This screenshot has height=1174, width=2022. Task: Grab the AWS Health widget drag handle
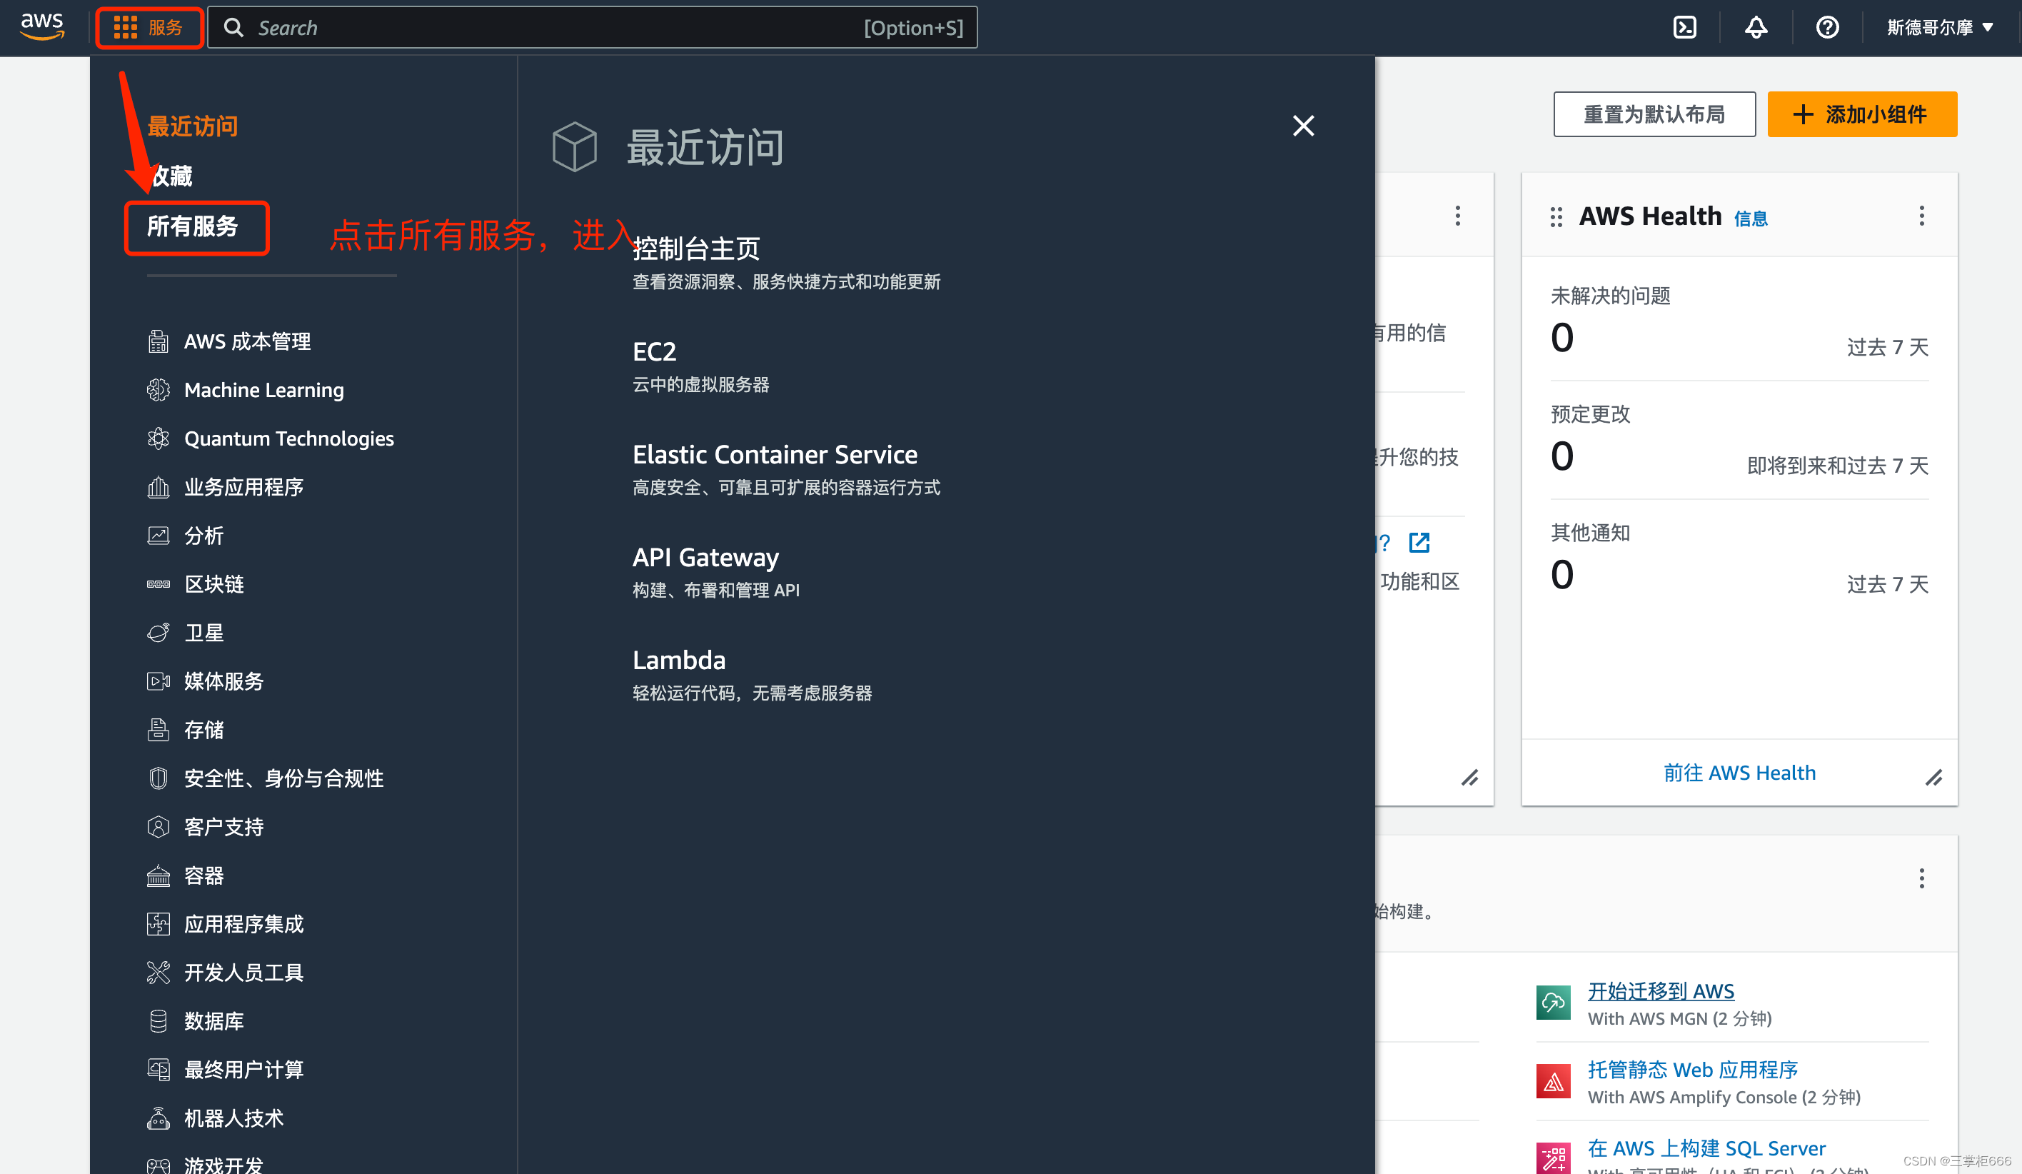1556,216
